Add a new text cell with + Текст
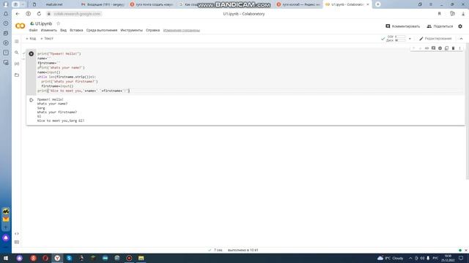 coord(47,39)
